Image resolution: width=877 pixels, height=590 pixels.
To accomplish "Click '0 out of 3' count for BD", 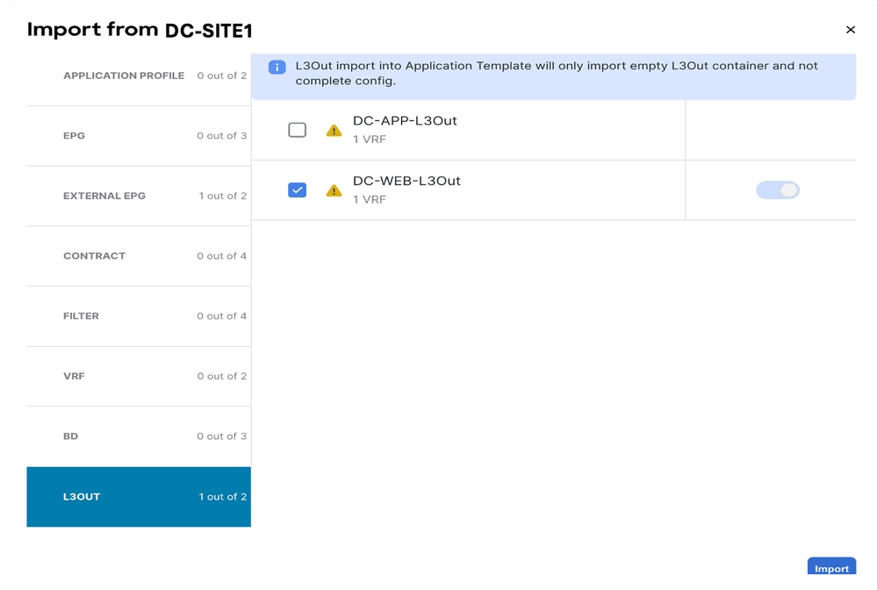I will (x=221, y=436).
